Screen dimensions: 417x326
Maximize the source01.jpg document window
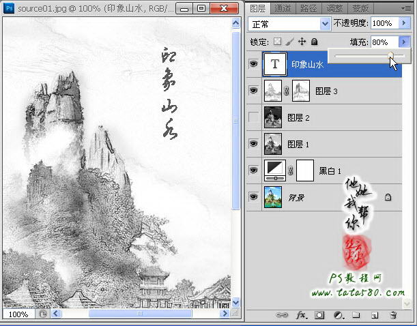click(x=201, y=8)
